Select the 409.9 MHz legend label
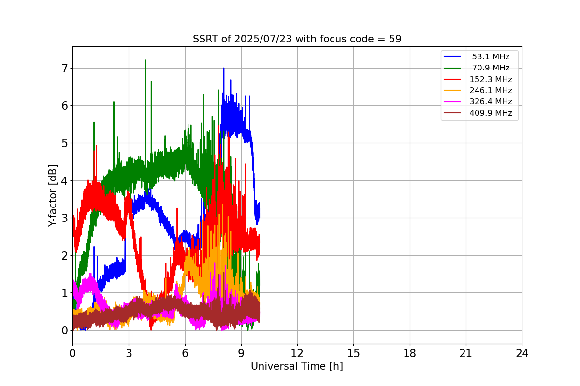This screenshot has height=386, width=580. tap(491, 113)
